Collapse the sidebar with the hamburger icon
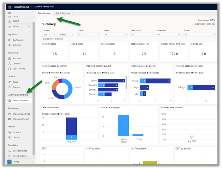The height and width of the screenshot is (169, 222). (x=10, y=13)
